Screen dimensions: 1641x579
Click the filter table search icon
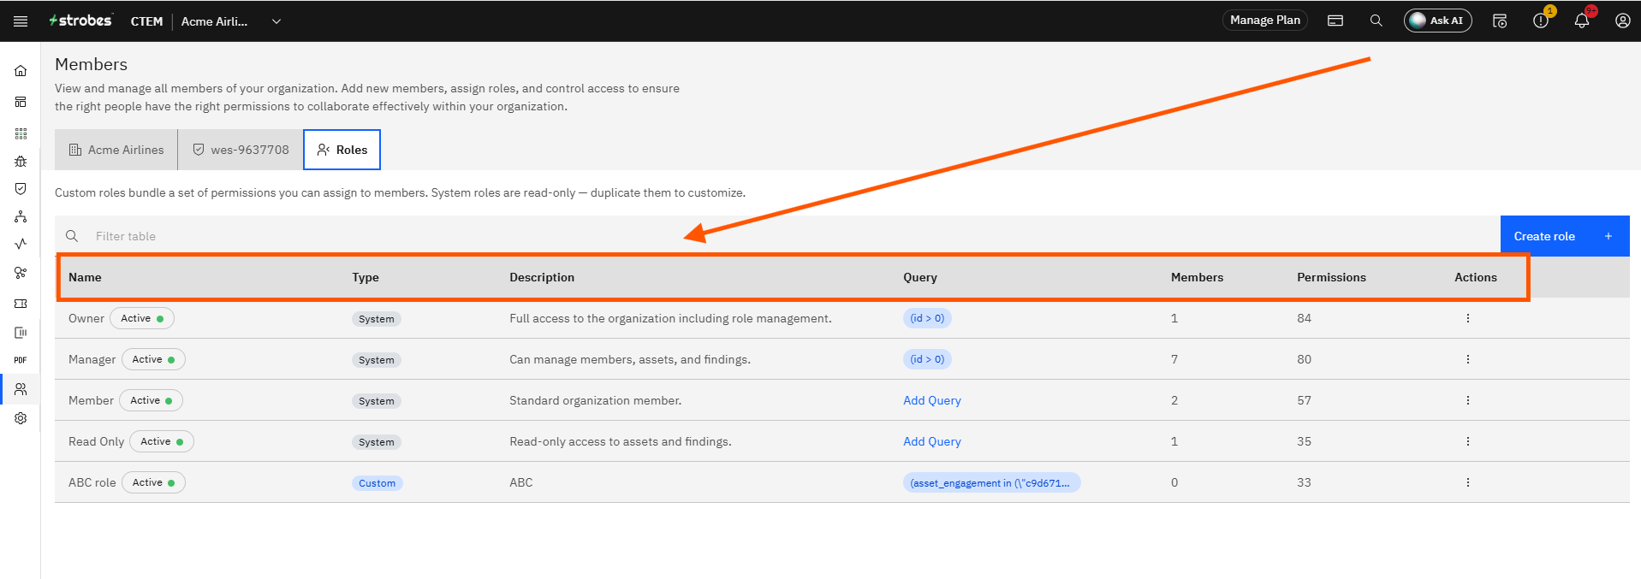(x=72, y=236)
